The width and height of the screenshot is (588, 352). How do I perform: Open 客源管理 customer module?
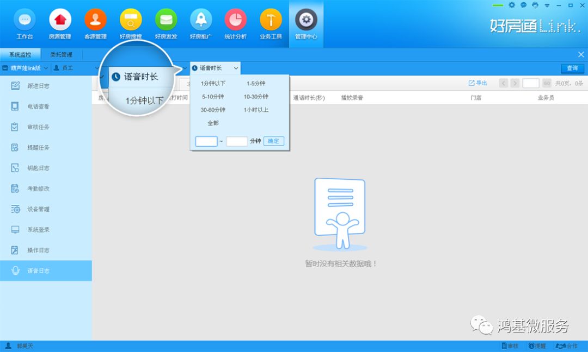pyautogui.click(x=95, y=21)
